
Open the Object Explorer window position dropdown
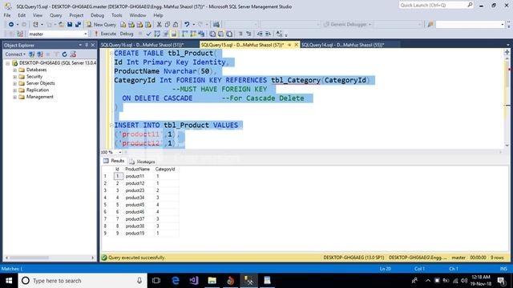pos(80,45)
